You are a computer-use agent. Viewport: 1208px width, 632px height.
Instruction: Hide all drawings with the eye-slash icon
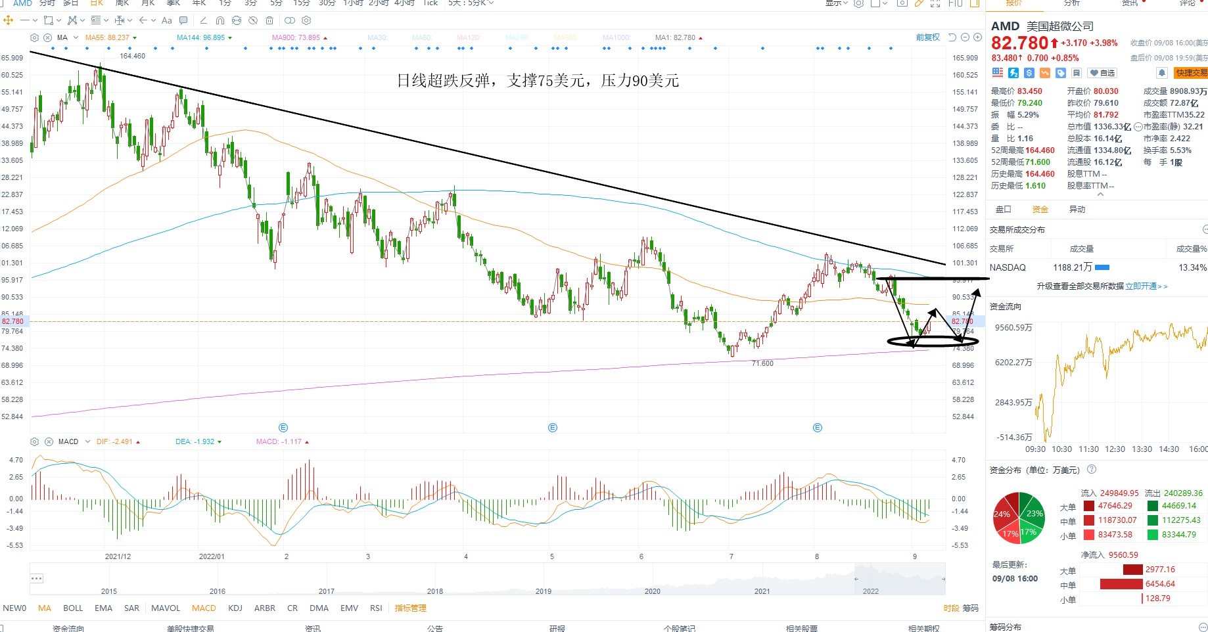(253, 20)
